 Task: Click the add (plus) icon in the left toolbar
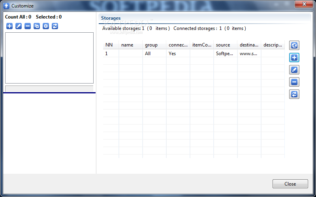pos(9,26)
